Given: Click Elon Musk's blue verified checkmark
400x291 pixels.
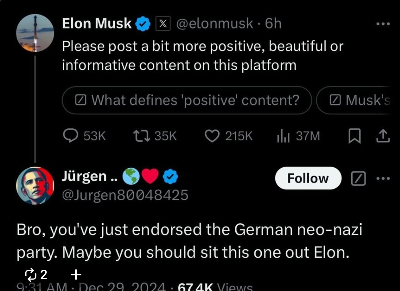Looking at the screenshot, I should 142,24.
